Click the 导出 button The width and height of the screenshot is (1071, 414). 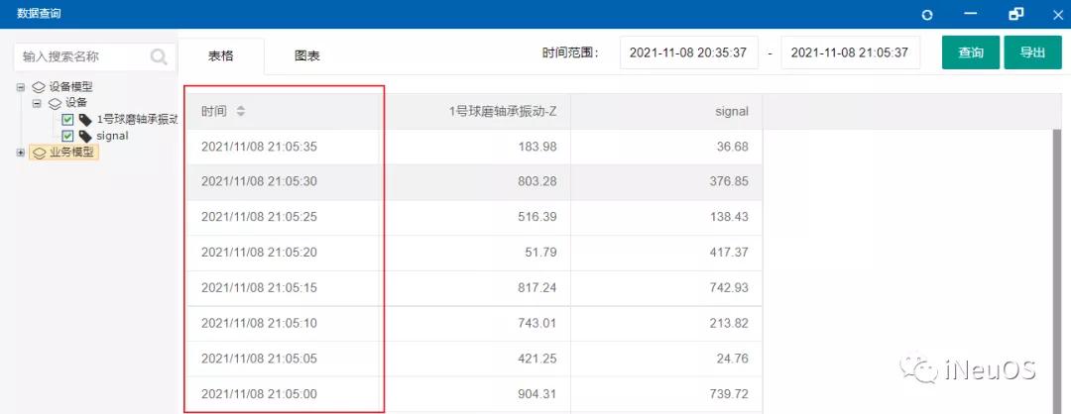[1032, 52]
